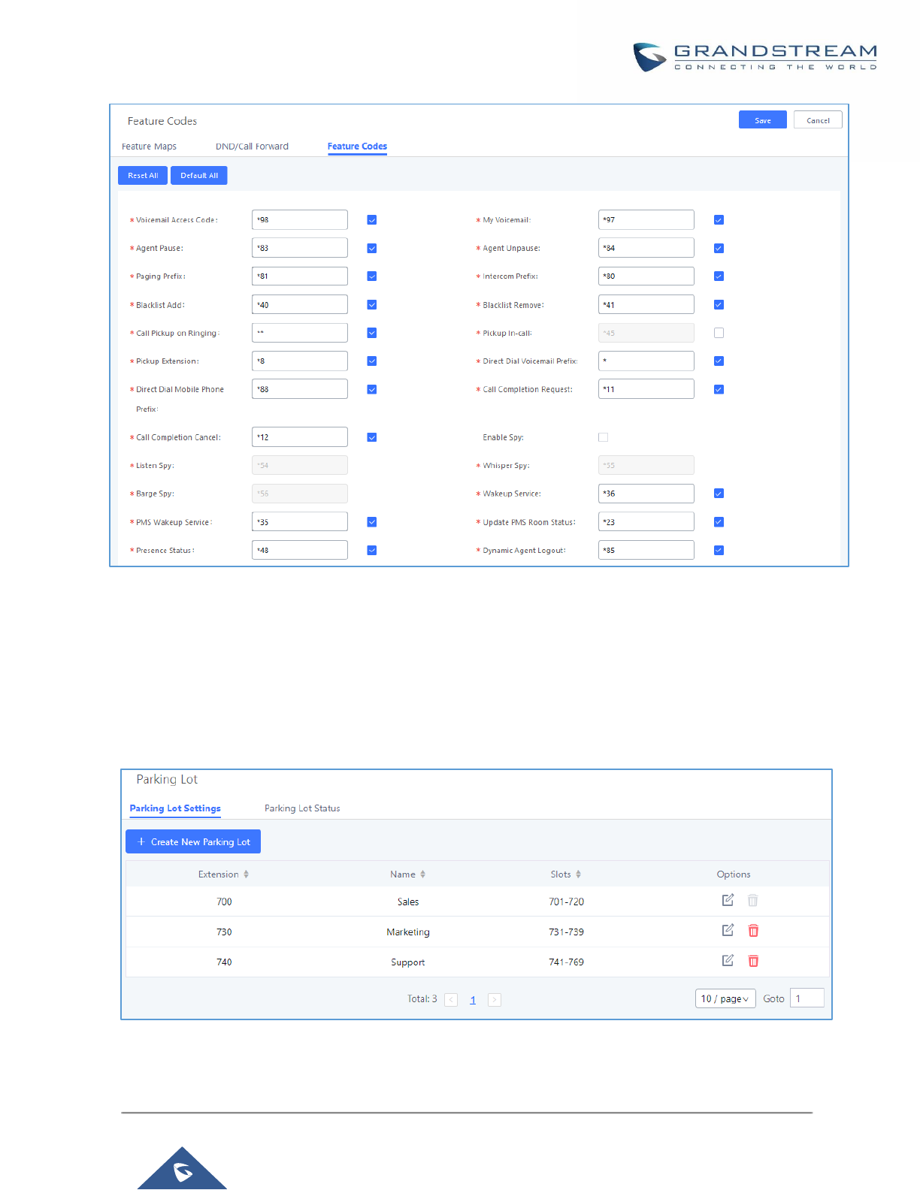Enable the Pickup In-call checkbox

click(719, 333)
